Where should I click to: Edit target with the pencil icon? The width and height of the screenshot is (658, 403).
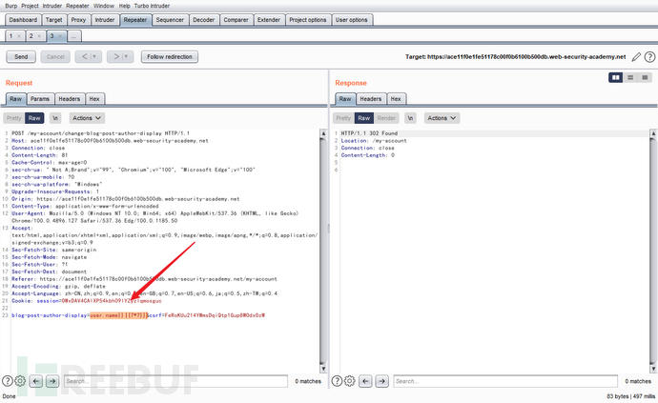[636, 56]
